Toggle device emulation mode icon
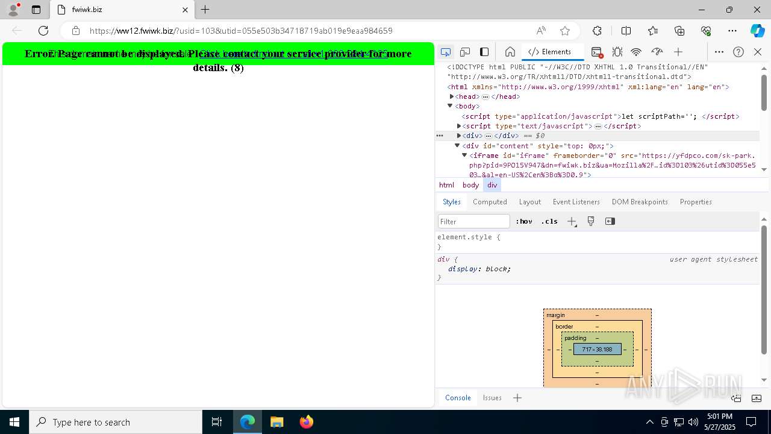Screen dimensions: 771x434 pos(465,52)
